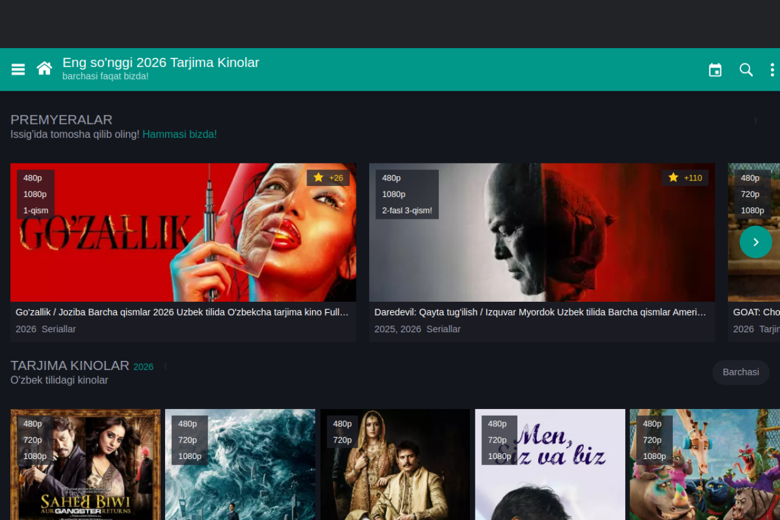
Task: Open the Daredevil: Qayta tug'ilish title link
Action: 541,312
